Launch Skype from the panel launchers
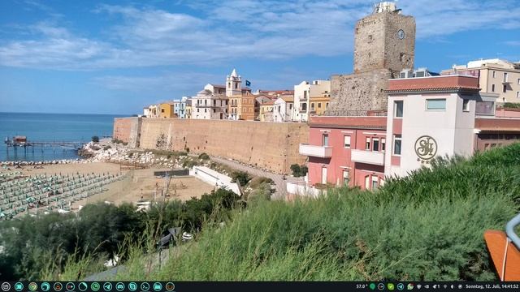 (x=132, y=286)
